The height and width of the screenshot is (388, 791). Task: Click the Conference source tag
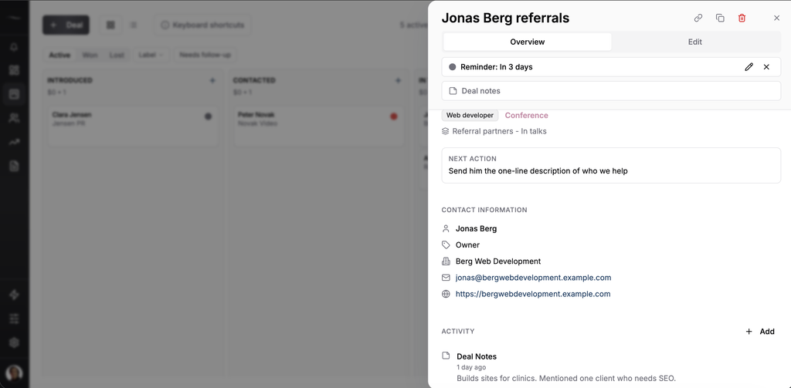pyautogui.click(x=526, y=116)
